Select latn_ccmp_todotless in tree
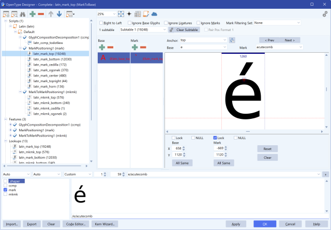Image resolution: width=331 pixels, height=230 pixels. point(48,43)
